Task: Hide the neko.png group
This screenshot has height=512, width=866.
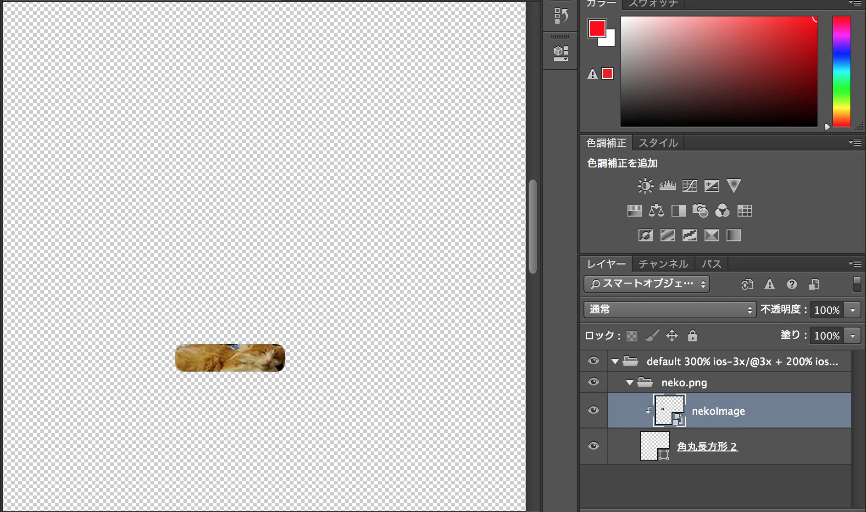Action: coord(594,382)
